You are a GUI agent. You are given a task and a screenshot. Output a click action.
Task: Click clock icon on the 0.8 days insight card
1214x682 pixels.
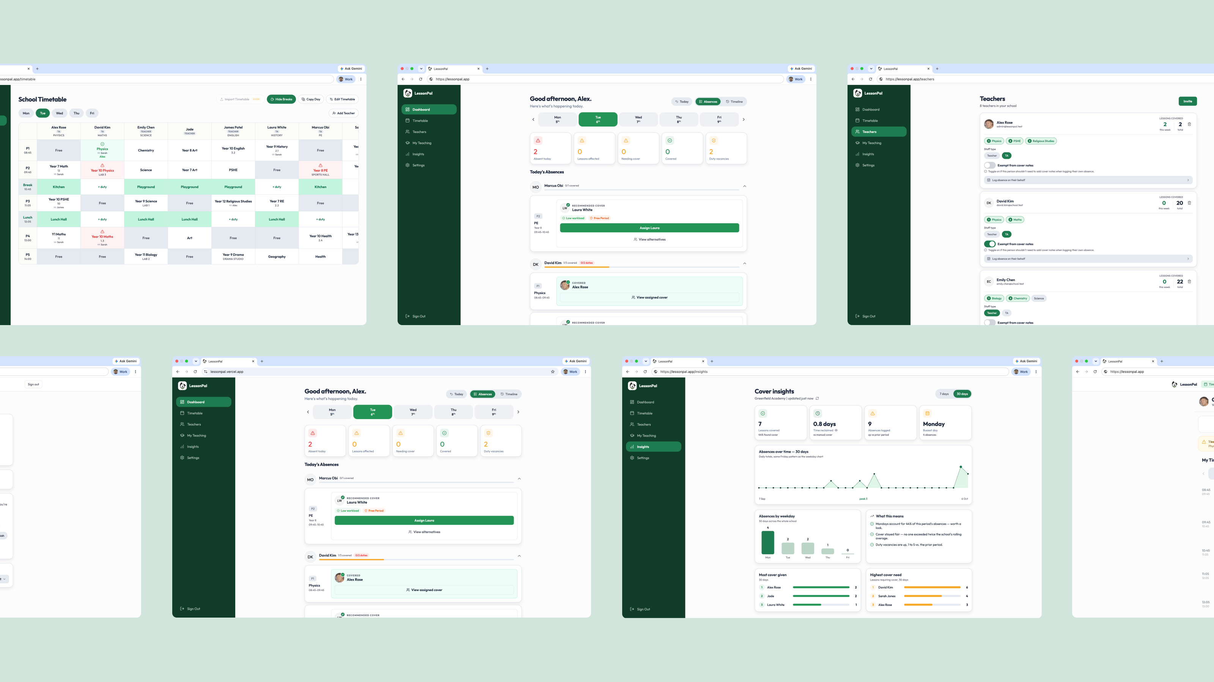tap(818, 413)
